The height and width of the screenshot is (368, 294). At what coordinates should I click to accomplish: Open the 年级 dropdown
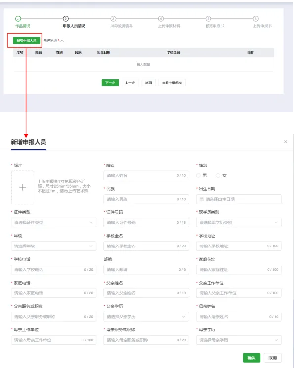click(53, 246)
